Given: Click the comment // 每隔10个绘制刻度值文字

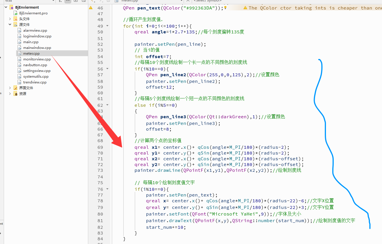Looking at the screenshot, I should (165, 183).
